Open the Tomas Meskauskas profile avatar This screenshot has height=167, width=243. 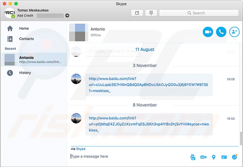pos(10,13)
